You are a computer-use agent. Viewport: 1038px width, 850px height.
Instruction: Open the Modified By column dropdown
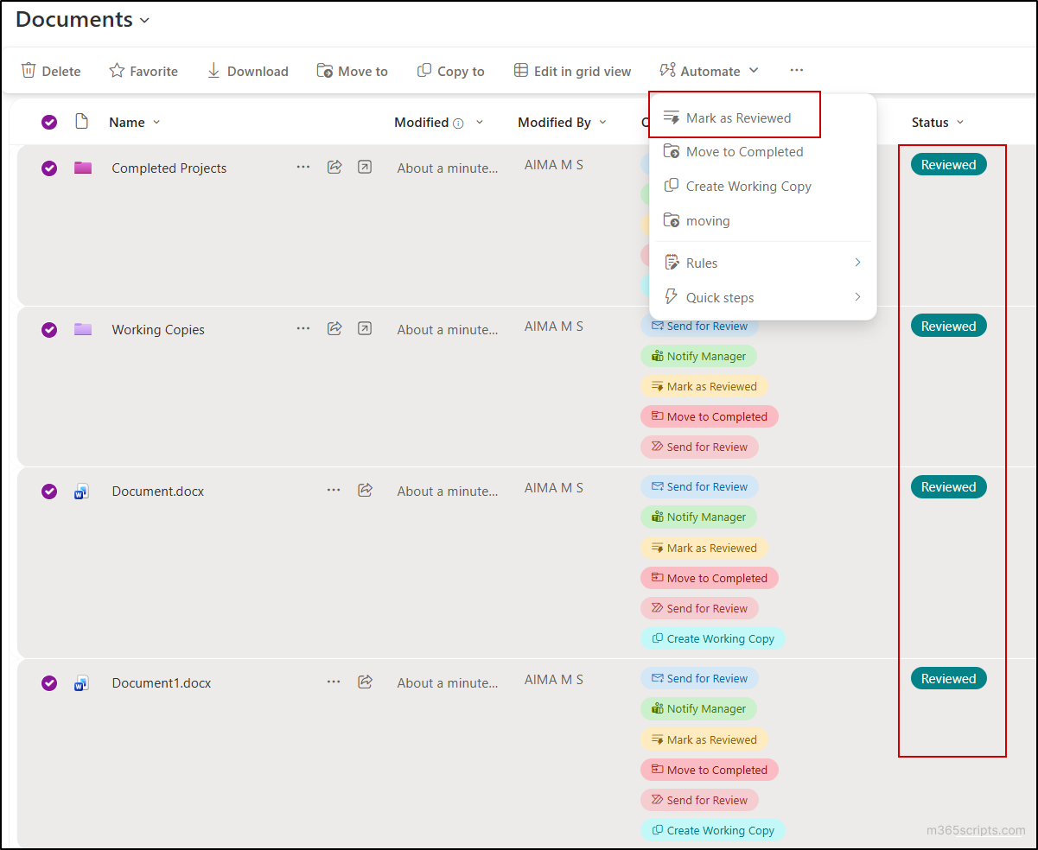[x=602, y=122]
